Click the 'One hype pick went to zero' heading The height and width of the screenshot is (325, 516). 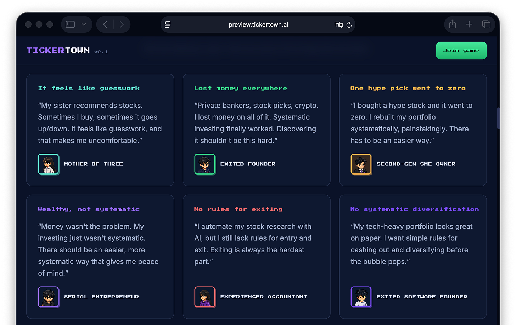tap(408, 88)
